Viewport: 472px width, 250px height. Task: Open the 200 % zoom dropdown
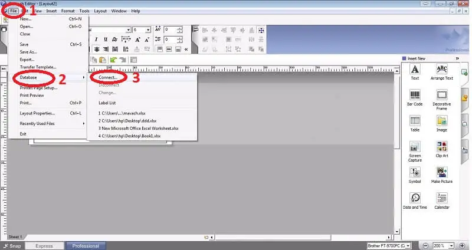[x=451, y=246]
